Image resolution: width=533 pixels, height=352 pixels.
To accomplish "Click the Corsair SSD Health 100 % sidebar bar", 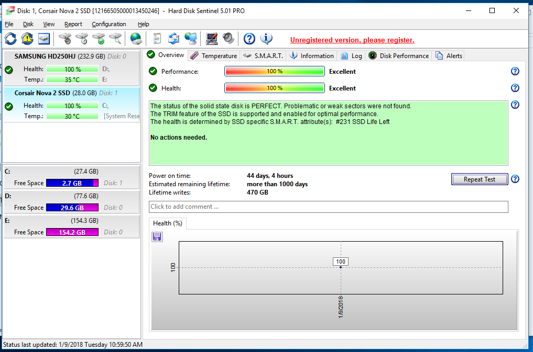I will coord(72,106).
